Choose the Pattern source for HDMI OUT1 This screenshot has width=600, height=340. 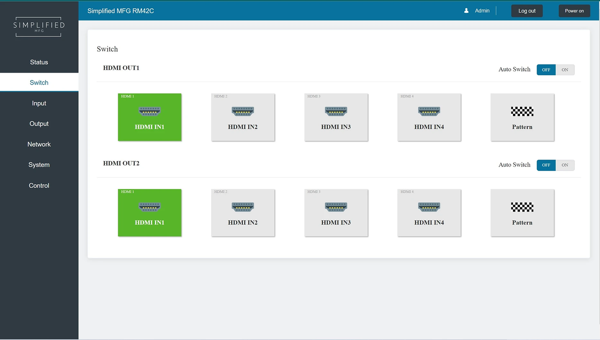click(x=522, y=117)
